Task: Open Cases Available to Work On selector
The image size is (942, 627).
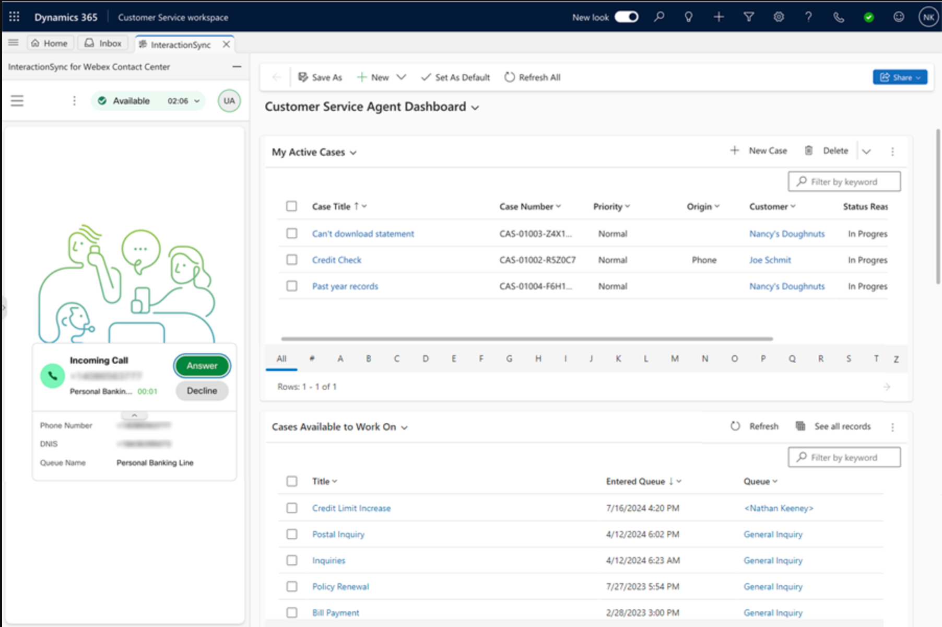Action: 339,427
